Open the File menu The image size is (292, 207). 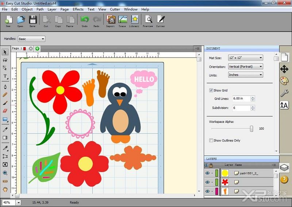pyautogui.click(x=5, y=9)
